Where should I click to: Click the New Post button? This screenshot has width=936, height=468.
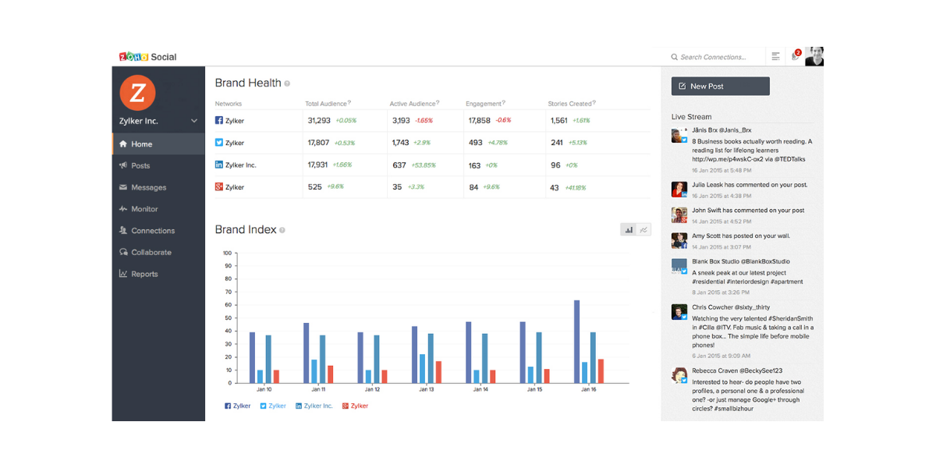point(719,86)
